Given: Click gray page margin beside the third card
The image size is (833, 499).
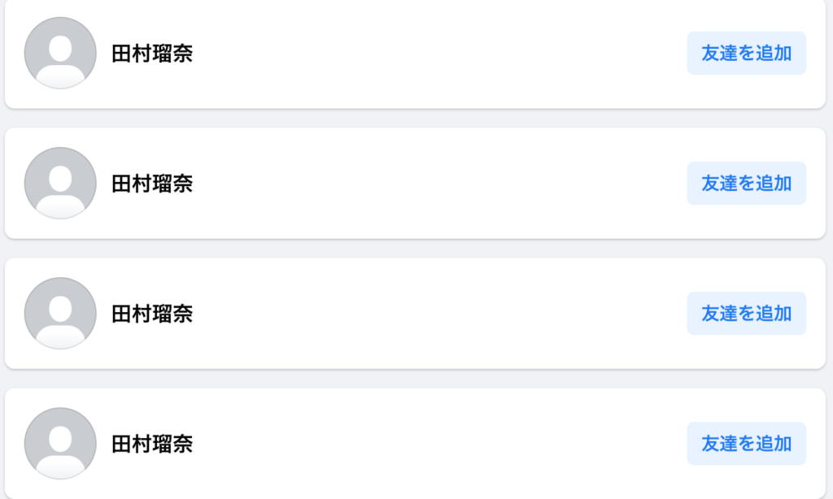Looking at the screenshot, I should (829, 313).
